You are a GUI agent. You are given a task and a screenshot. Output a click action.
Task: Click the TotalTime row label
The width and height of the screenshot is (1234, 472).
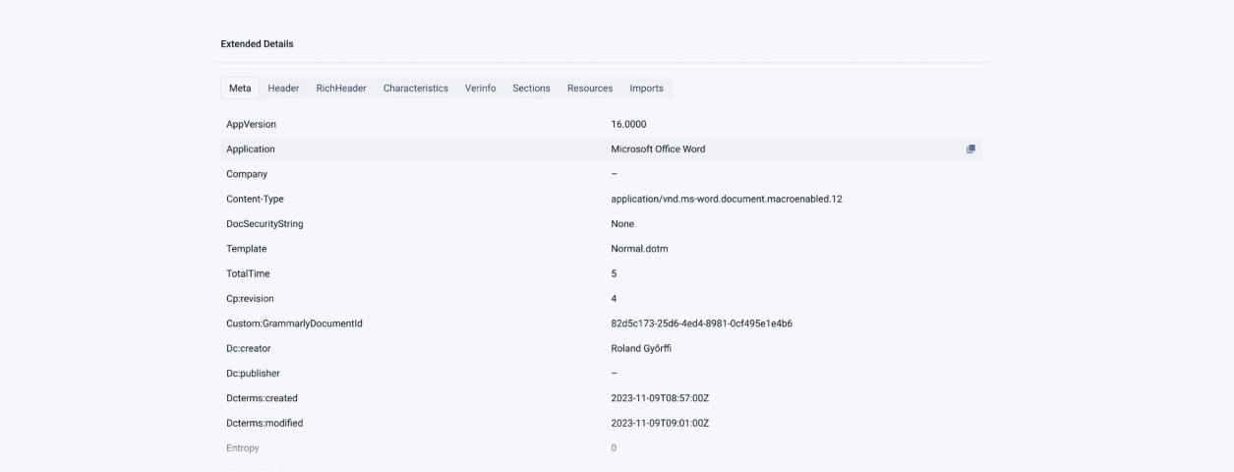tap(248, 273)
